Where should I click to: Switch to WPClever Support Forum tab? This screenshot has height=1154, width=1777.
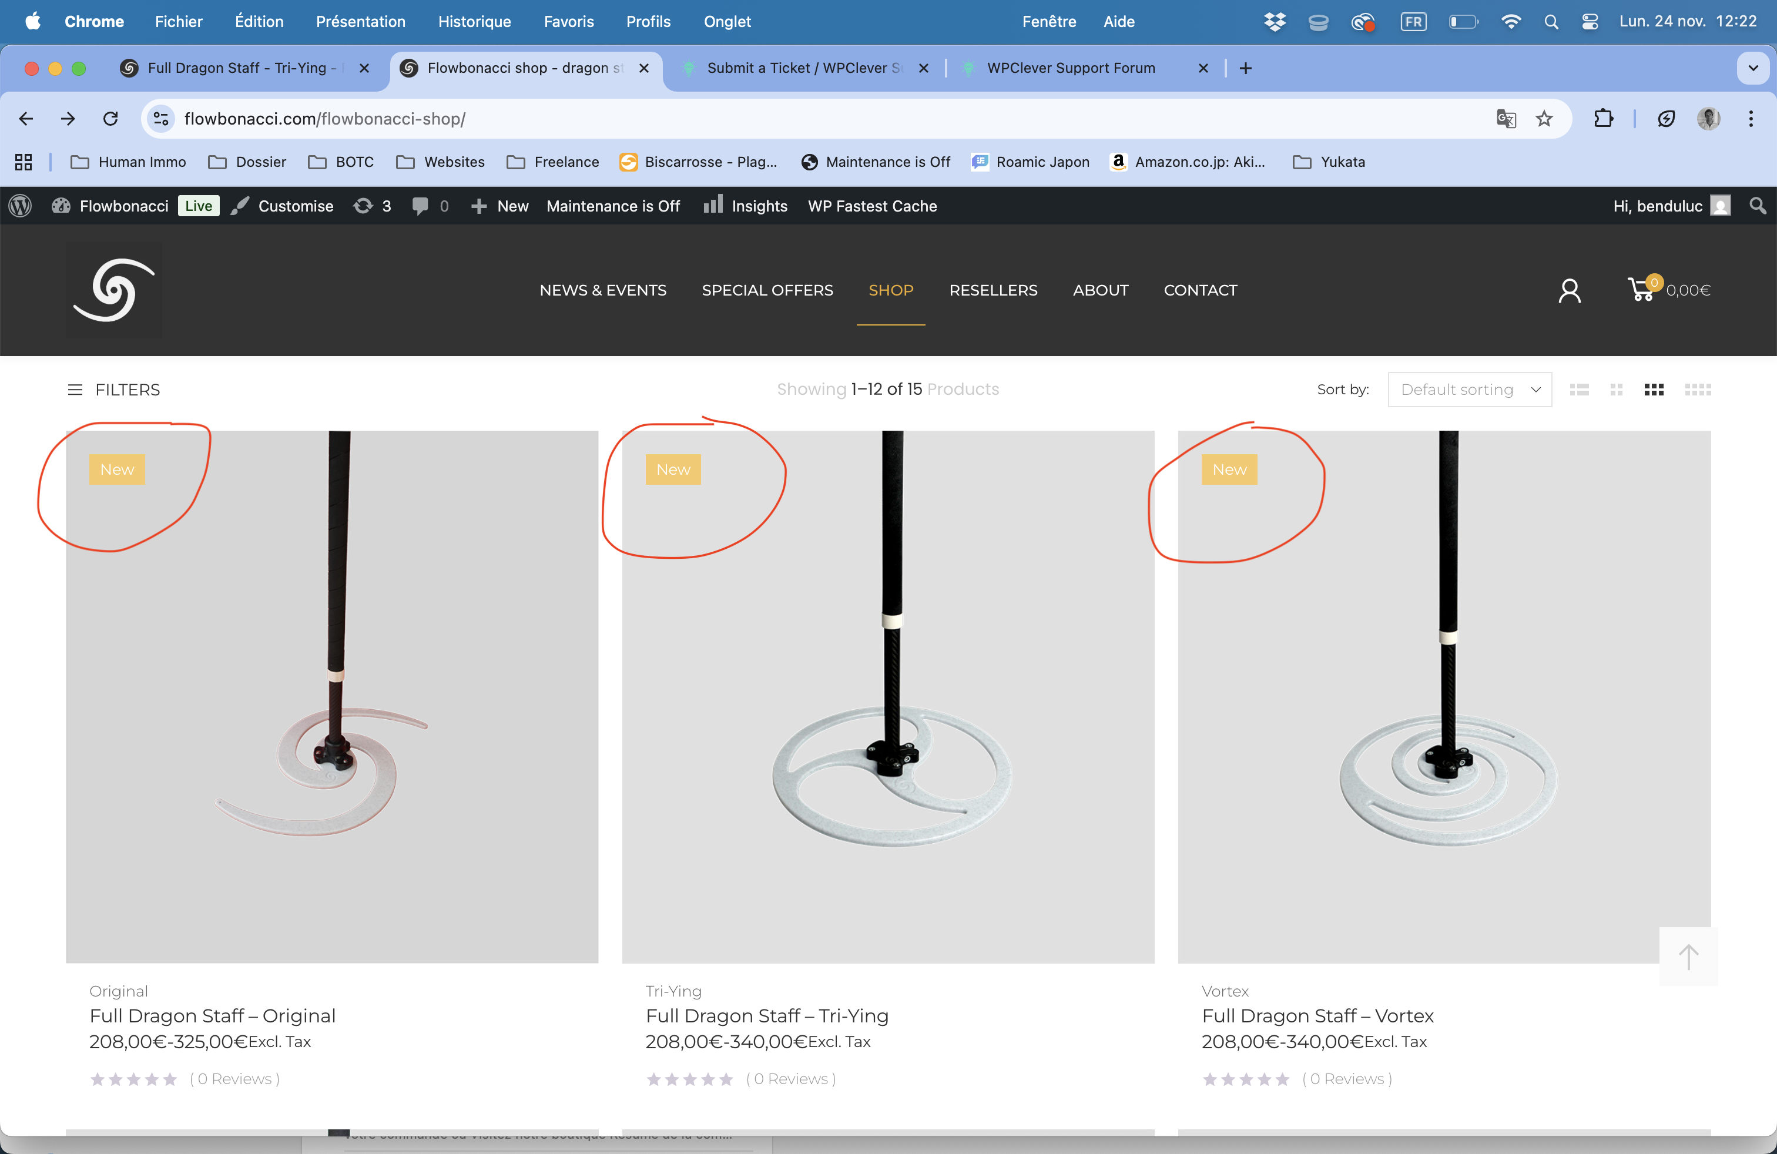tap(1070, 68)
